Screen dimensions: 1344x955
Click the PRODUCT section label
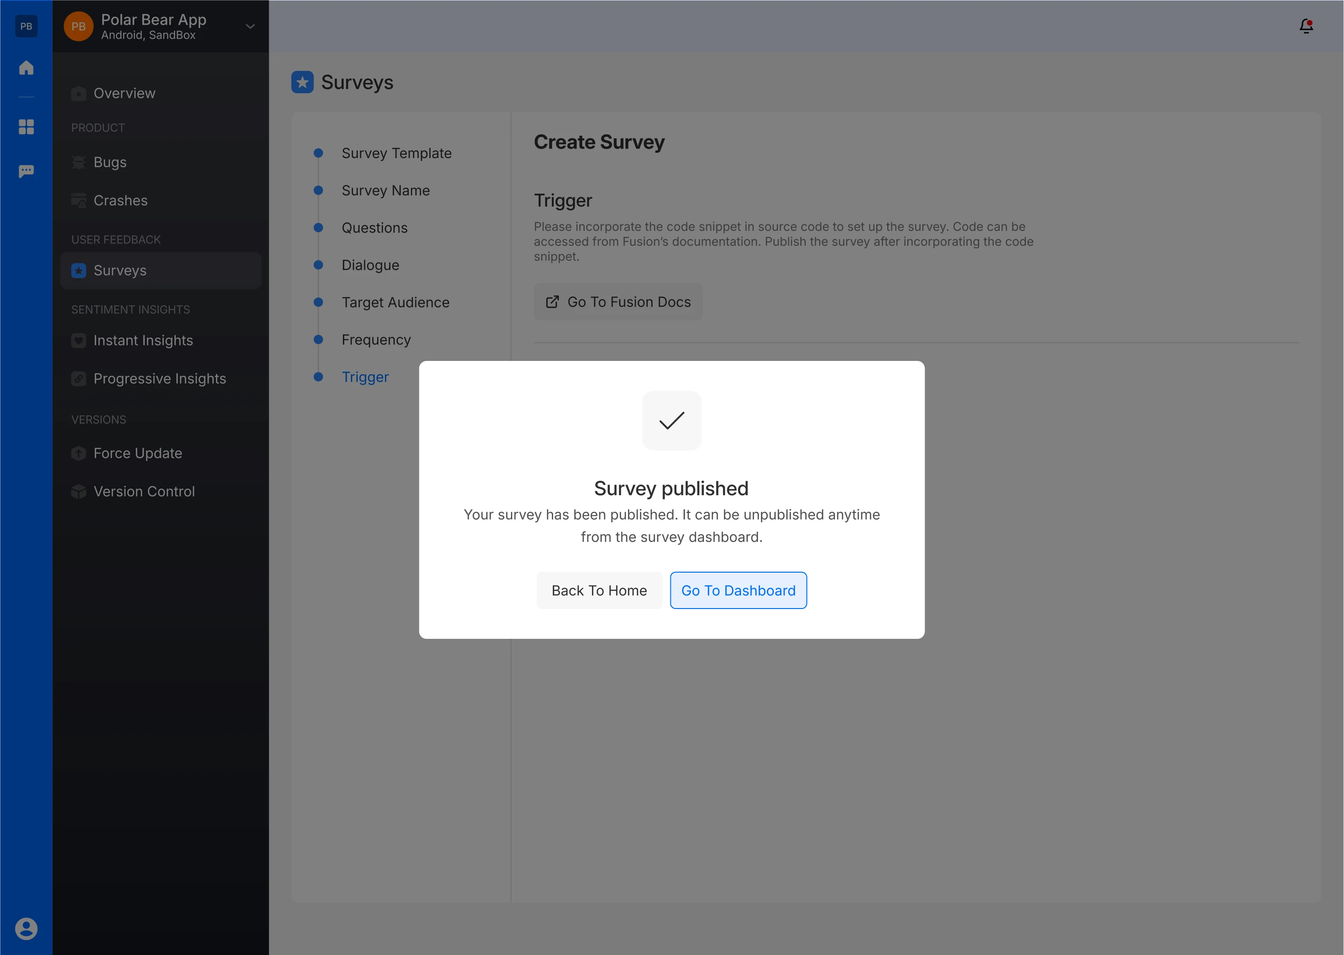click(x=97, y=128)
